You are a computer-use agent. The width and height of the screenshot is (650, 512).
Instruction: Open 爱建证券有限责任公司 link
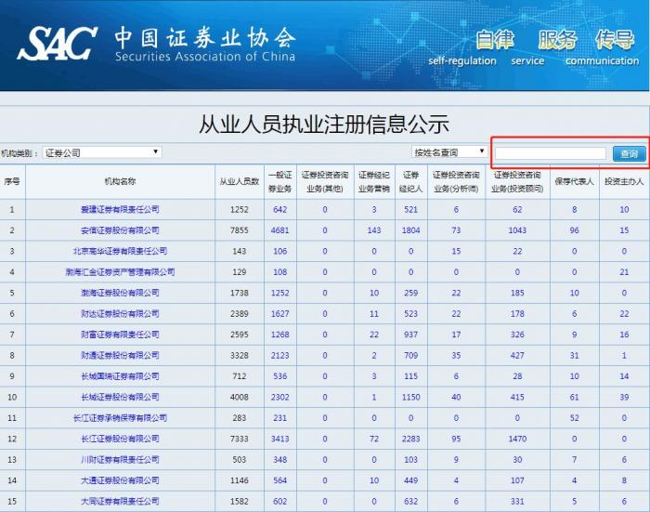click(x=120, y=209)
